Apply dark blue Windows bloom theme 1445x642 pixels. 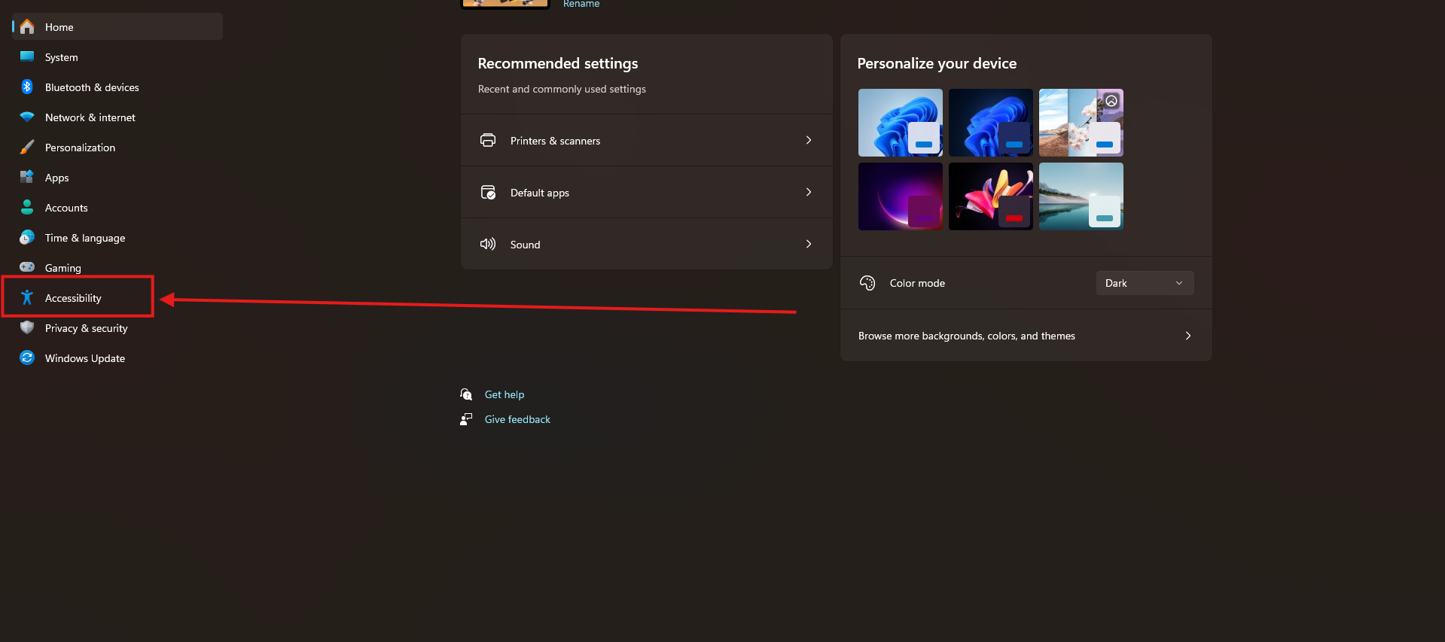pos(991,123)
